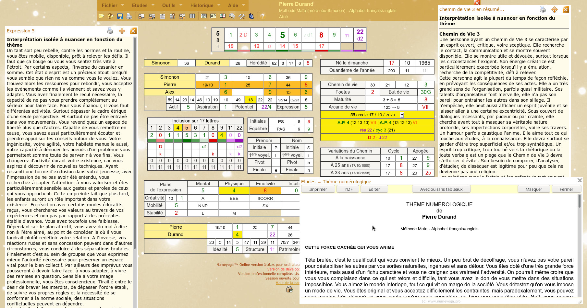Print using the main toolbar printer icon
This screenshot has width=587, height=308.
pos(129,16)
